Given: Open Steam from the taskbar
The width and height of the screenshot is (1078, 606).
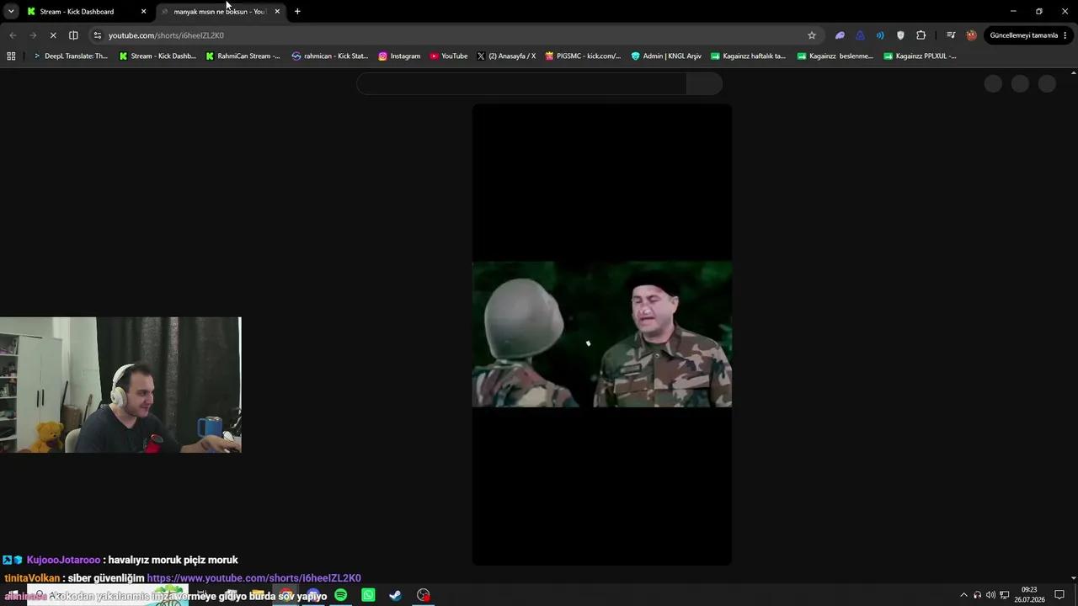Looking at the screenshot, I should coord(395,595).
